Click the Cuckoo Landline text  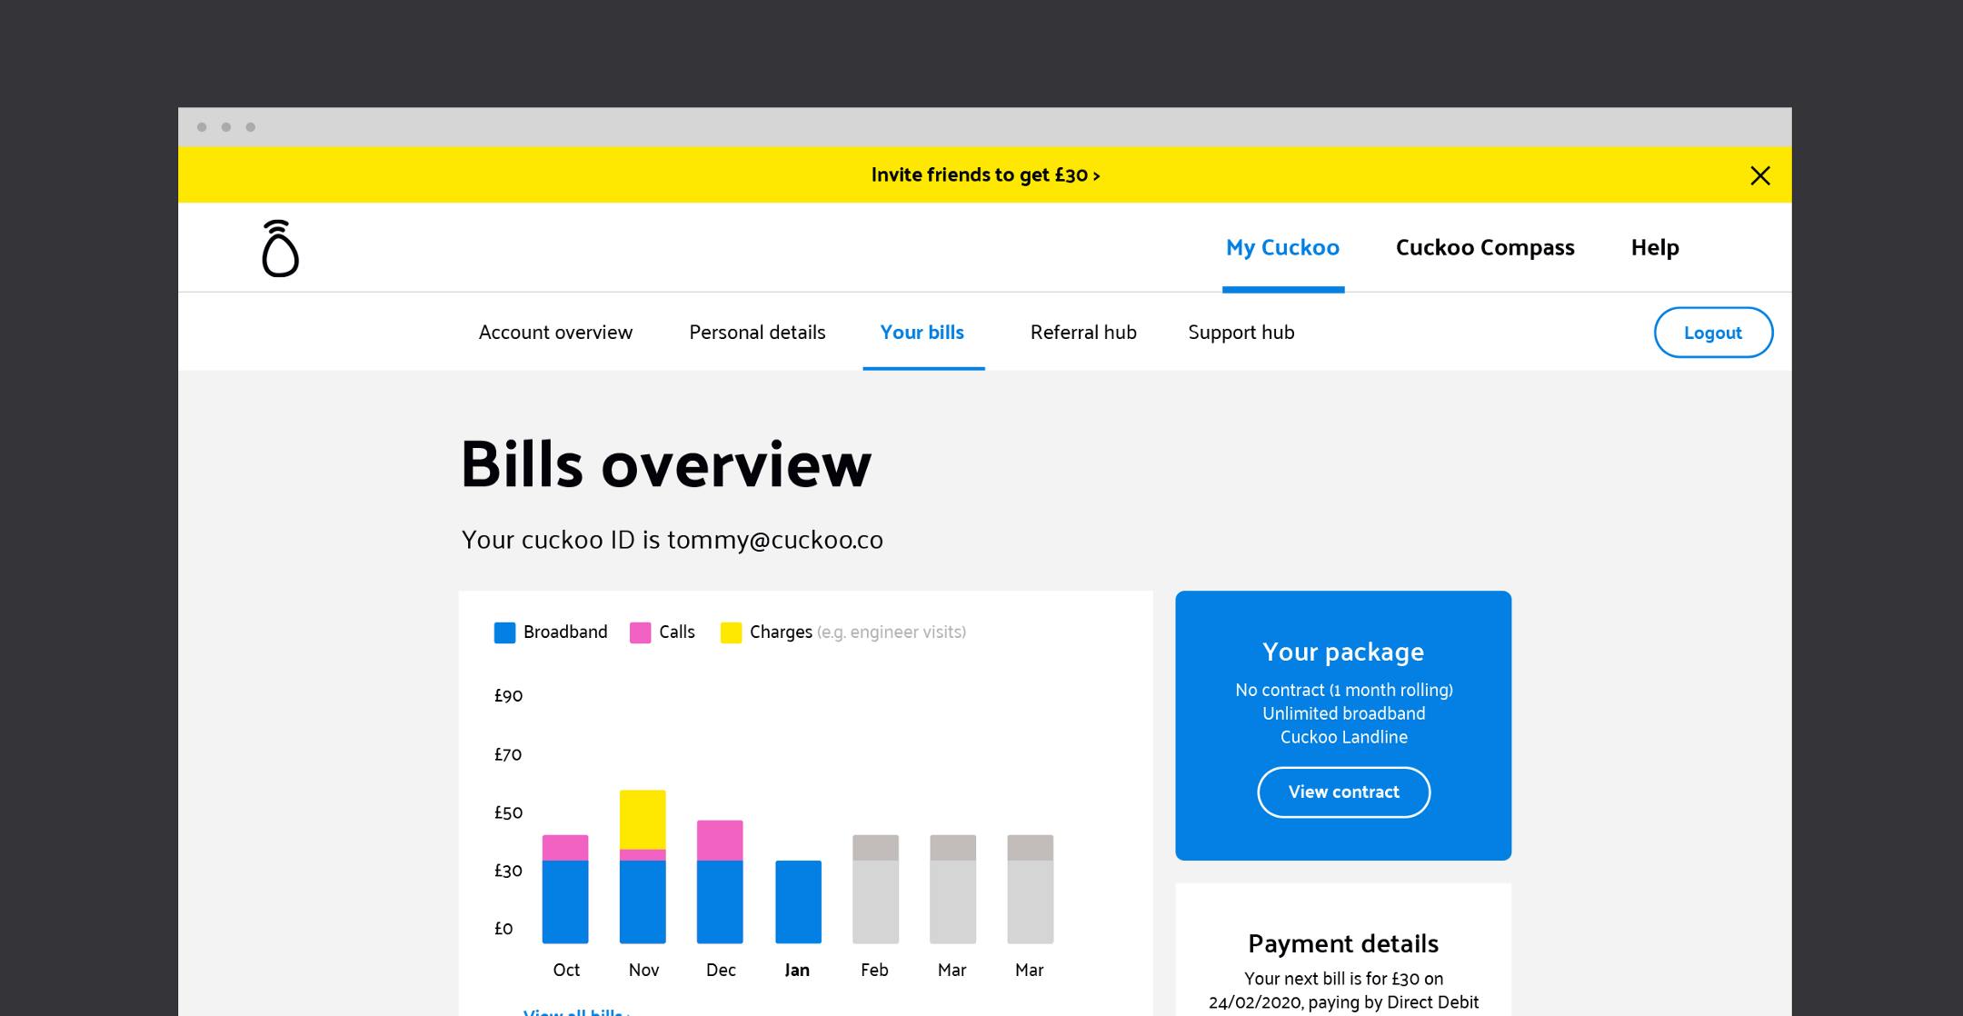tap(1343, 738)
